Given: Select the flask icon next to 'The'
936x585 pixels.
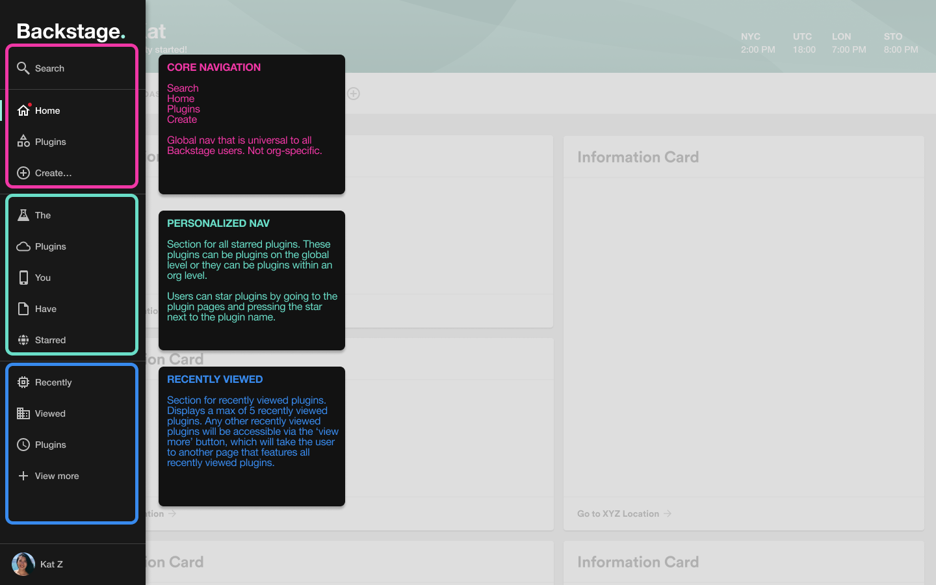Looking at the screenshot, I should point(23,214).
